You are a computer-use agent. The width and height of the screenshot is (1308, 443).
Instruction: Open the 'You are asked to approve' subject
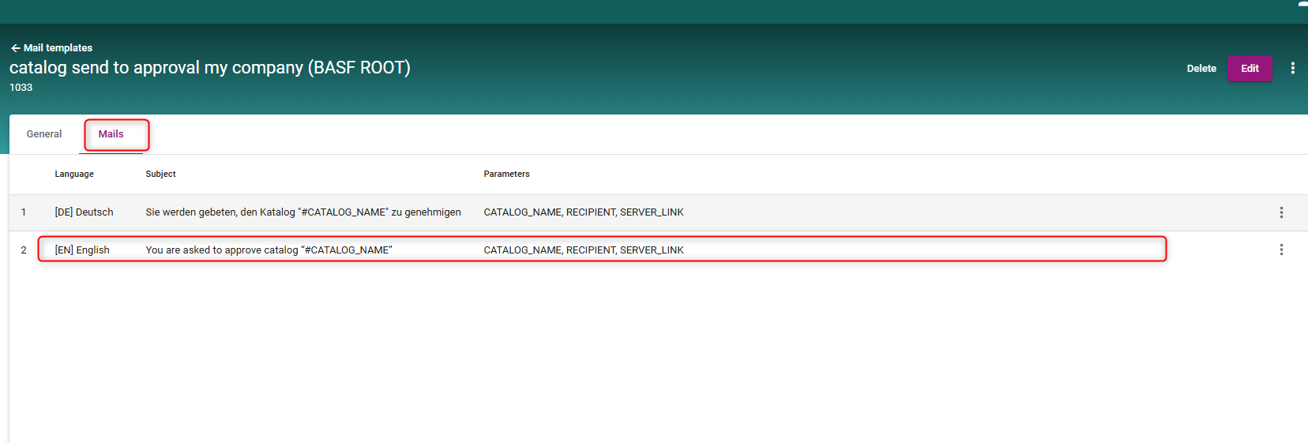click(x=269, y=250)
